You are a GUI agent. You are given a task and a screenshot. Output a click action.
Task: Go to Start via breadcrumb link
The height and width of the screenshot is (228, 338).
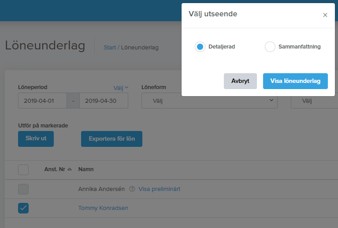click(110, 47)
